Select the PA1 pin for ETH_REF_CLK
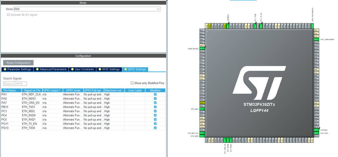The width and height of the screenshot is (338, 157). pos(202,133)
